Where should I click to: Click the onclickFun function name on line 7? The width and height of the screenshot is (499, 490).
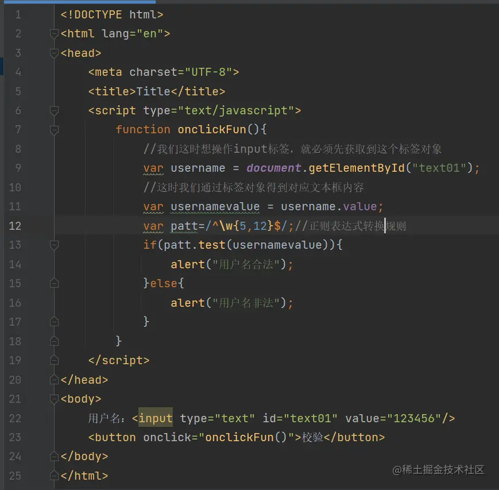(x=212, y=130)
